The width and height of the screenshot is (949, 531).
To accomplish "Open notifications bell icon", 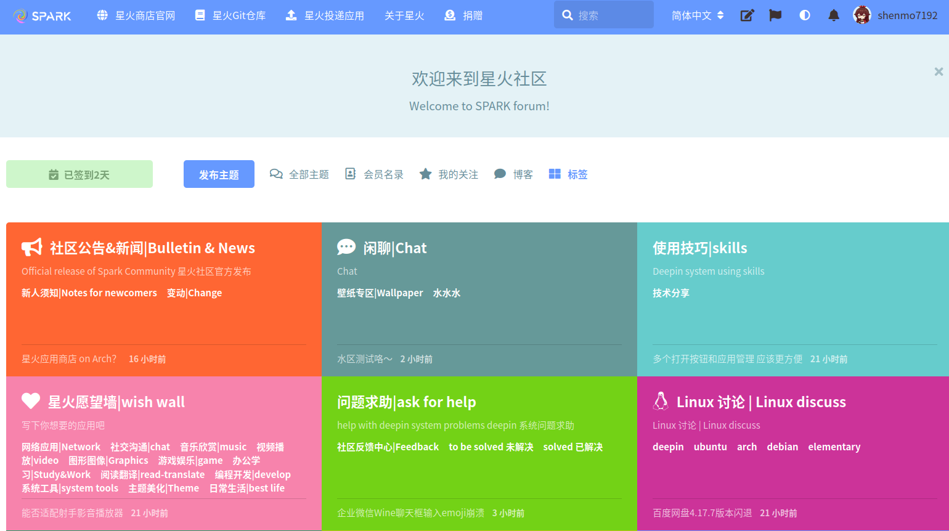I will tap(833, 16).
